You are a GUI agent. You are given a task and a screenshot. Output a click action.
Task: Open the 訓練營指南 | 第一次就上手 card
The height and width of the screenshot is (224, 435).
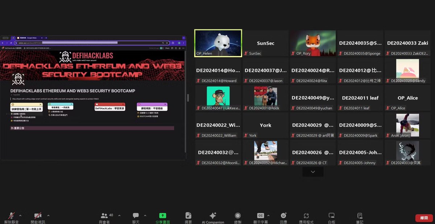point(26,107)
